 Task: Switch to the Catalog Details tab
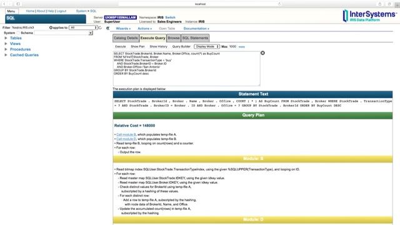coord(126,38)
